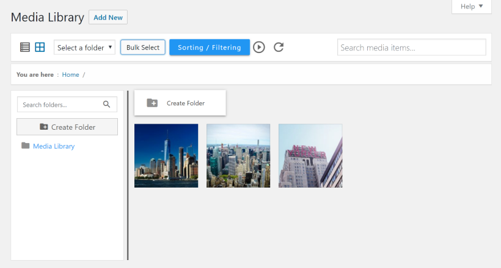Screen dimensions: 501x268
Task: Open Media Library folder in tree
Action: pos(54,146)
